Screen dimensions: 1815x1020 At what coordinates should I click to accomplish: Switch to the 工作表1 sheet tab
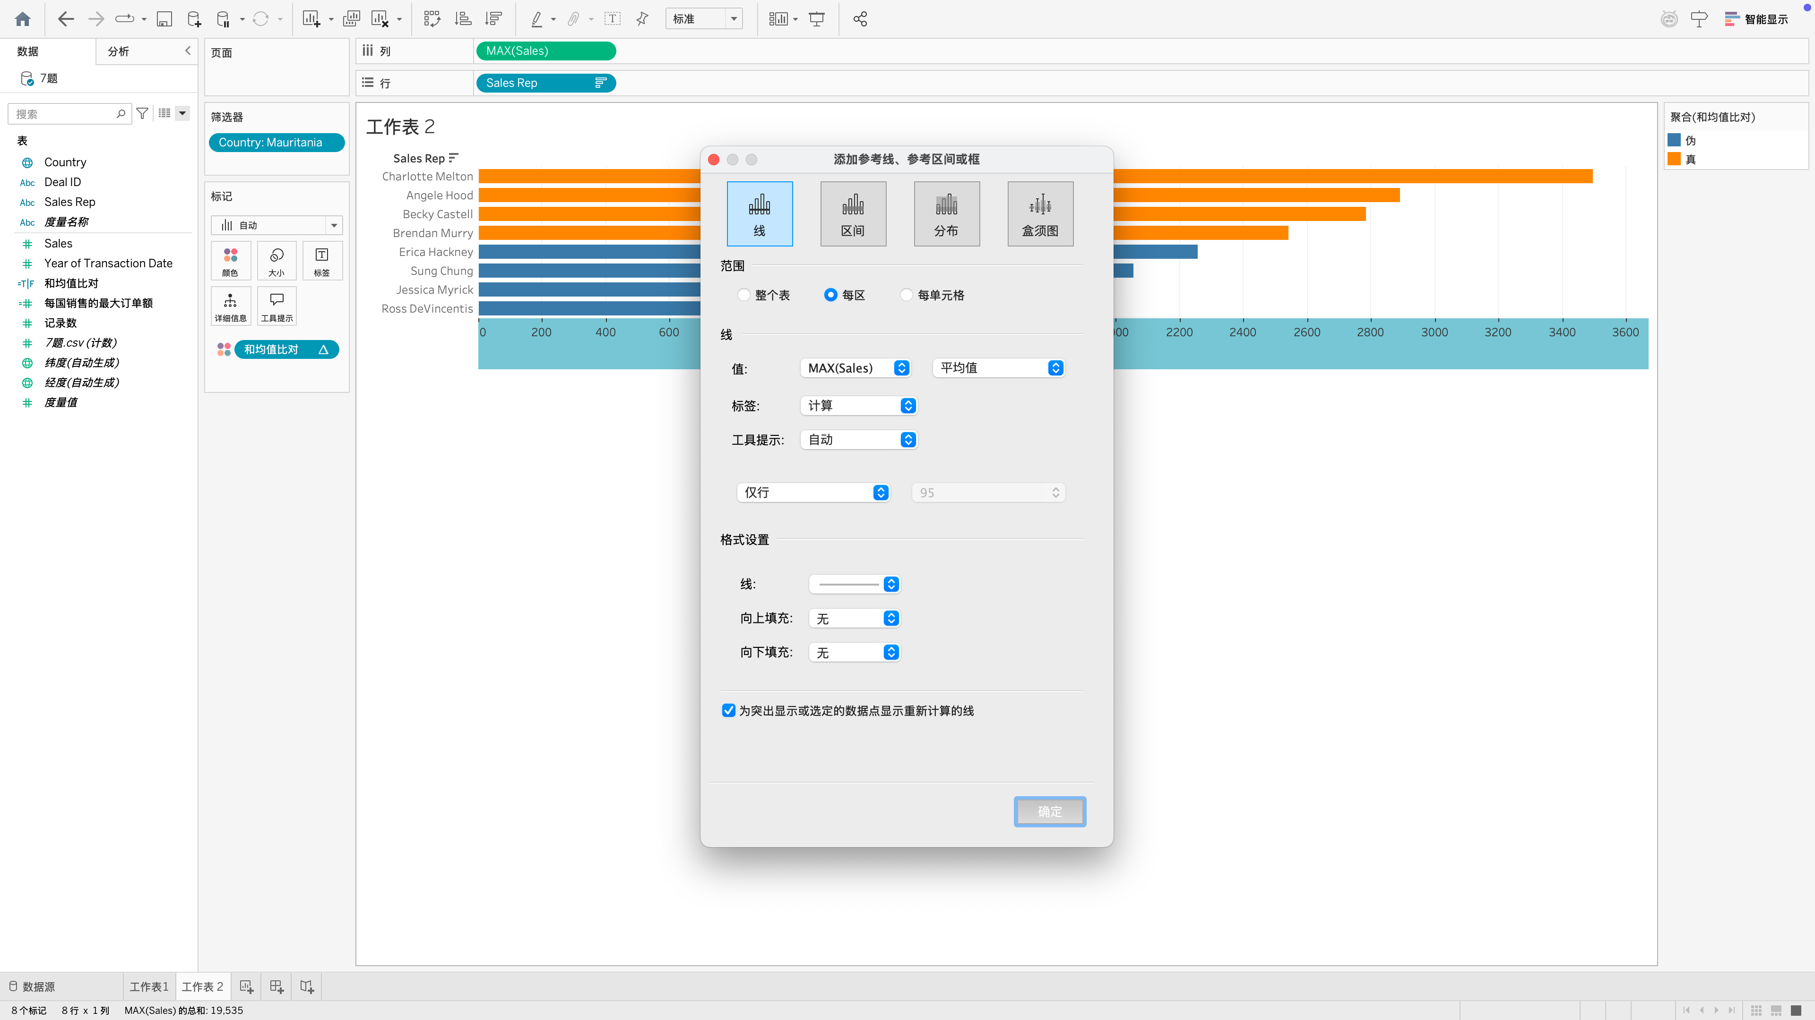(149, 986)
